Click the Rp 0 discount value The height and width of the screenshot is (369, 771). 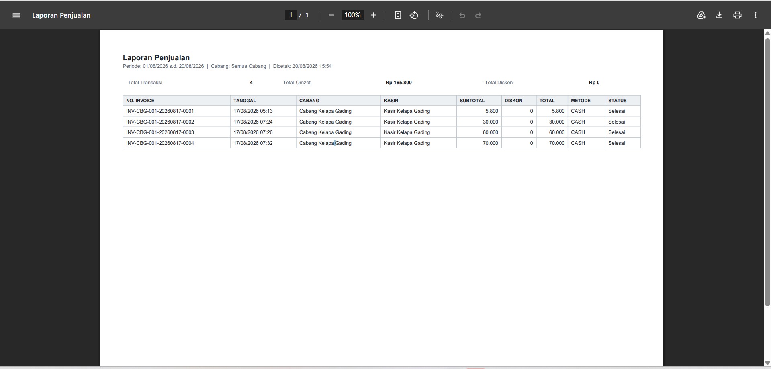tap(594, 83)
